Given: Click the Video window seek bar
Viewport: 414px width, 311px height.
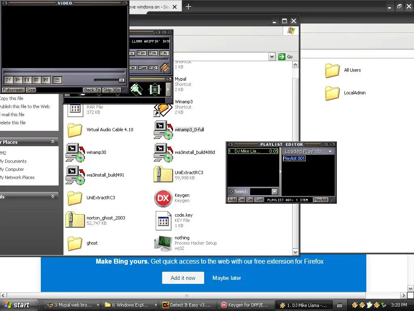Looking at the screenshot, I should pyautogui.click(x=65, y=72).
